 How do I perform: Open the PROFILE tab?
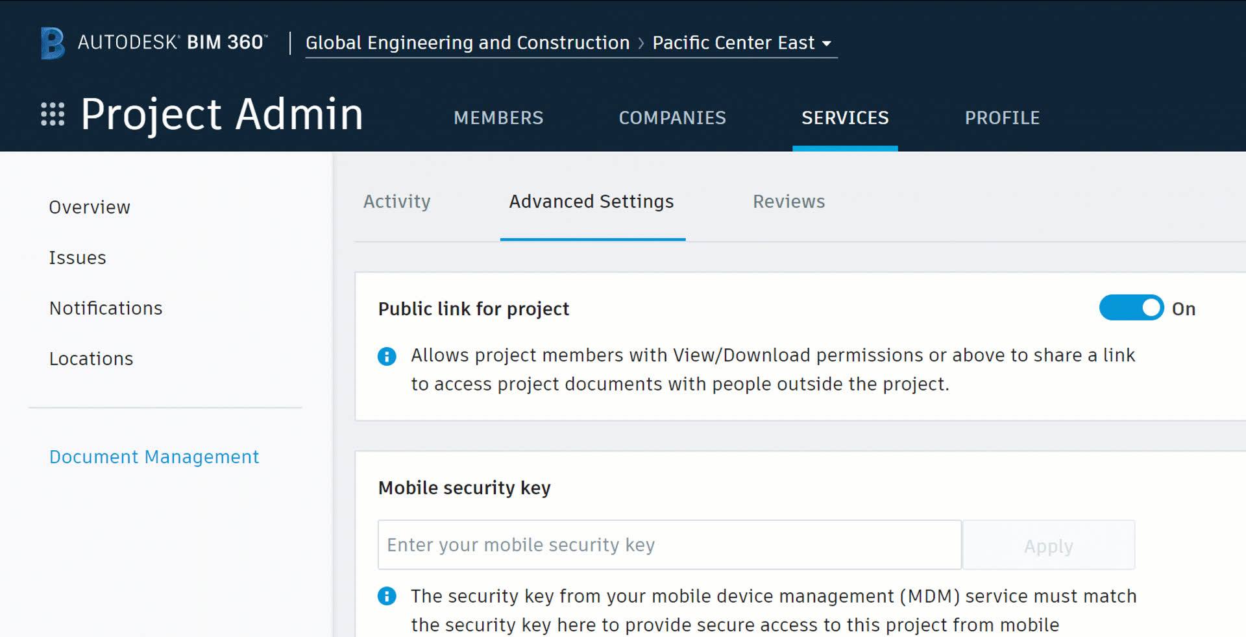click(x=1002, y=118)
